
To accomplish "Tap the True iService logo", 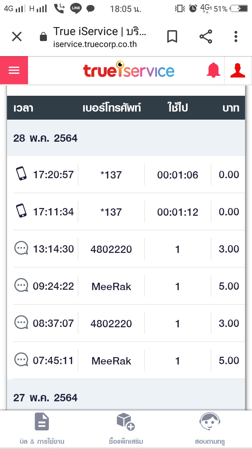I will coord(128,71).
